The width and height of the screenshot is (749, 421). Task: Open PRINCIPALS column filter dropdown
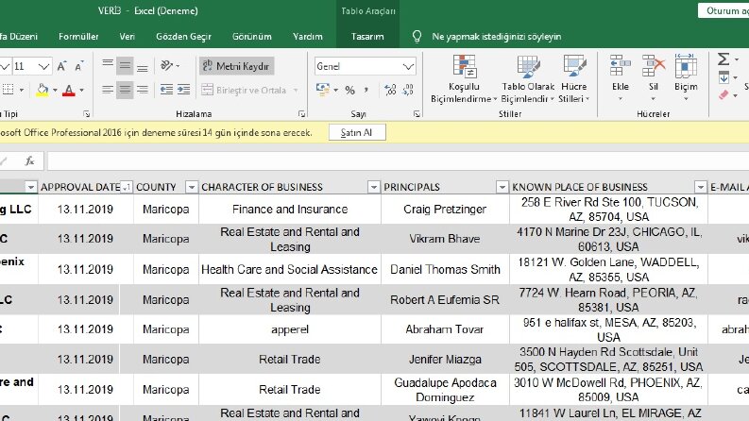click(x=502, y=187)
